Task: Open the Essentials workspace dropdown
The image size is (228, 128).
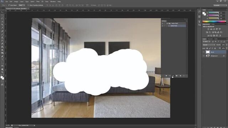Action: [220, 5]
